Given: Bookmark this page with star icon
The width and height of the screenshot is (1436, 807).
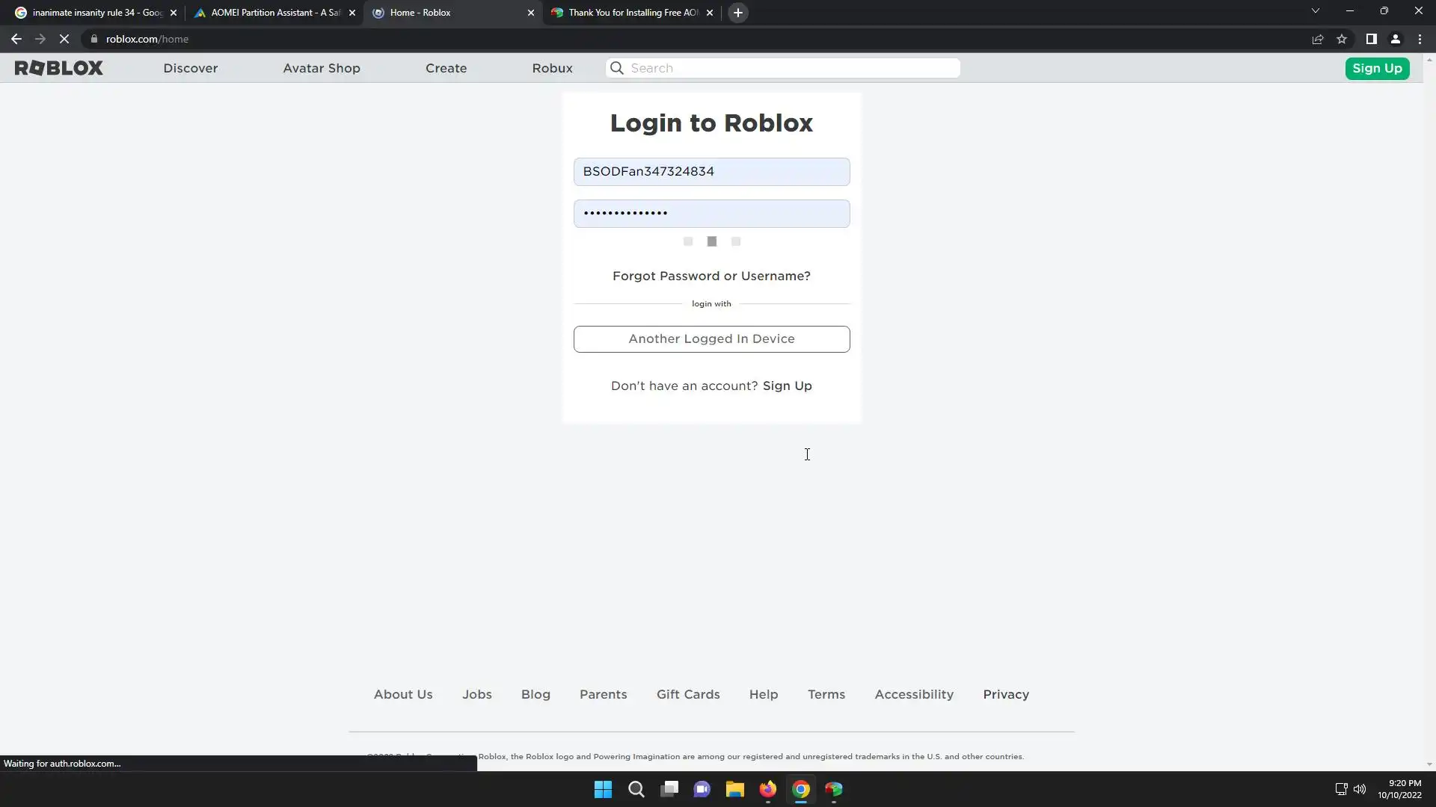Looking at the screenshot, I should (x=1342, y=39).
